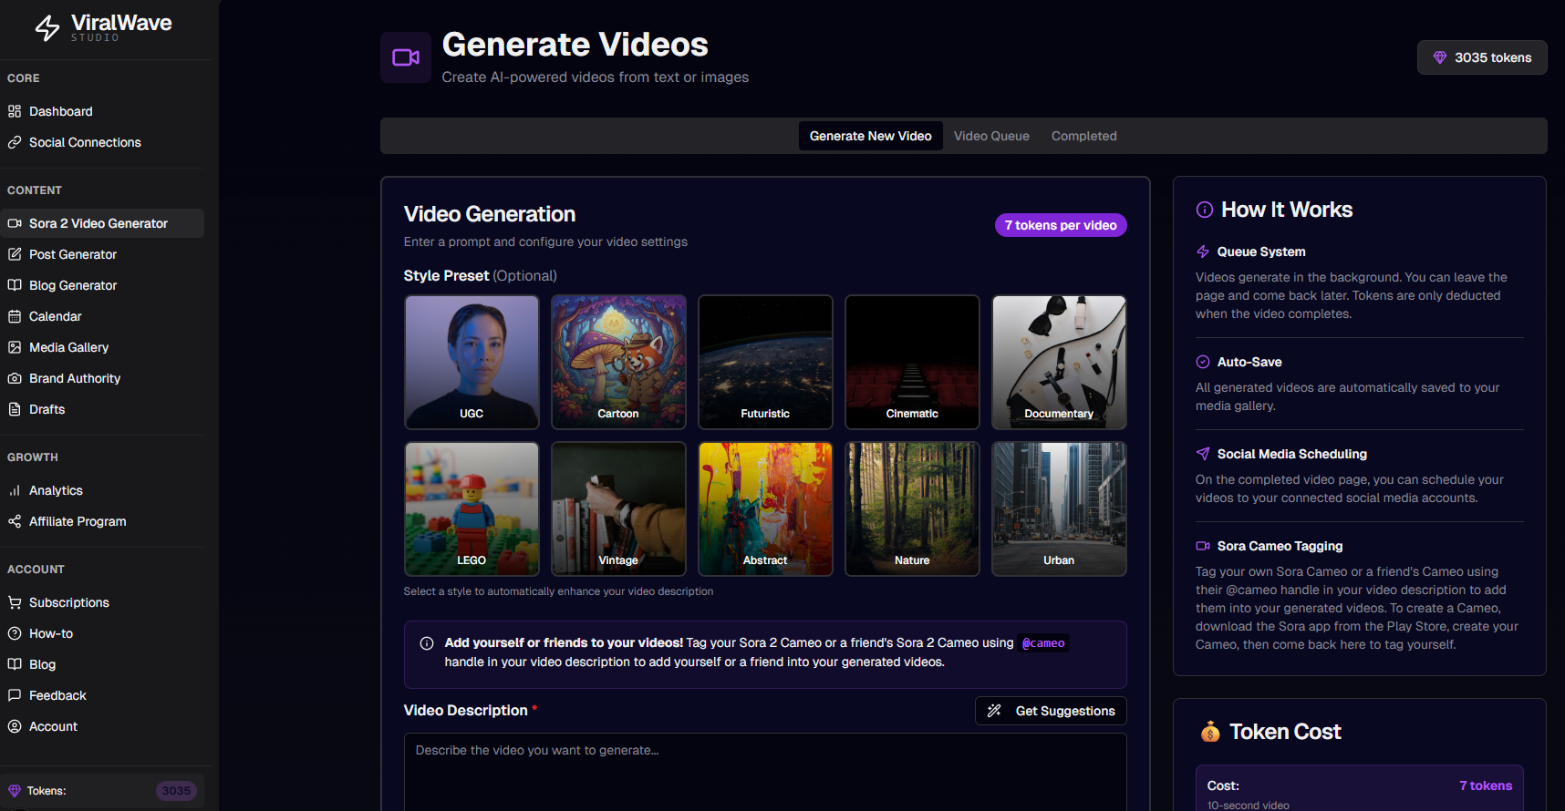The height and width of the screenshot is (811, 1565).
Task: Select the Nature style preset
Action: (912, 508)
